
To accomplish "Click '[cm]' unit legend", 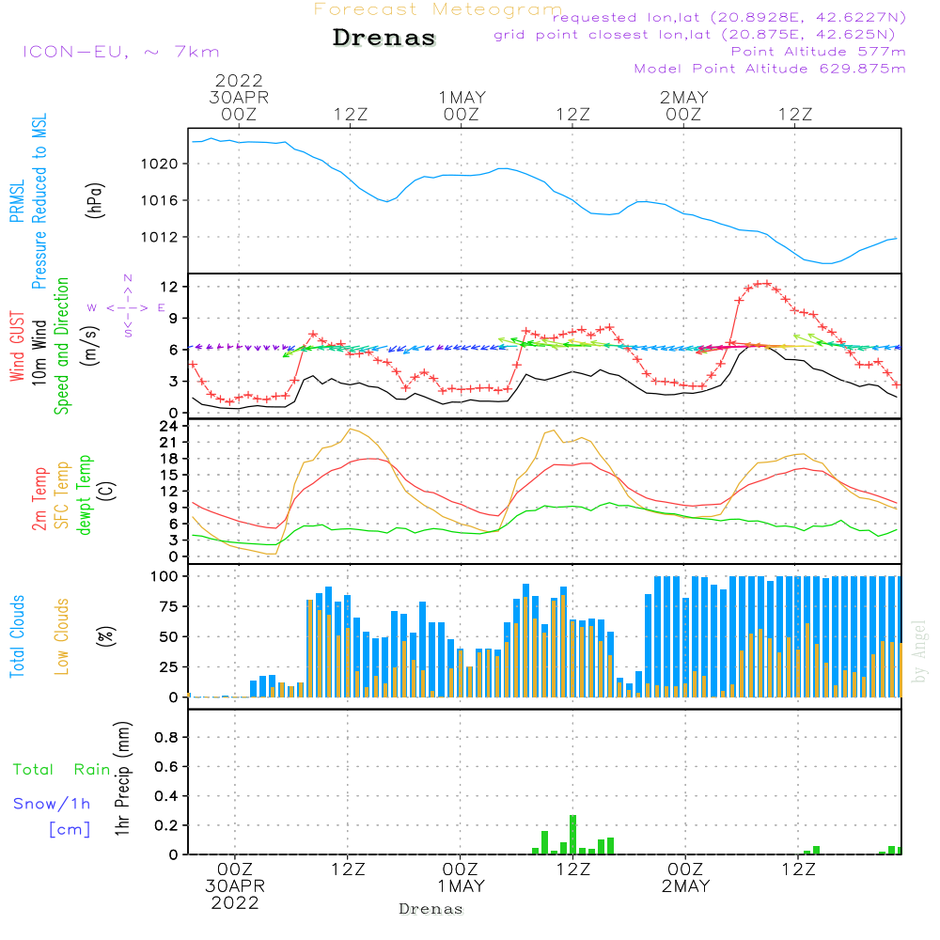I will tap(70, 829).
